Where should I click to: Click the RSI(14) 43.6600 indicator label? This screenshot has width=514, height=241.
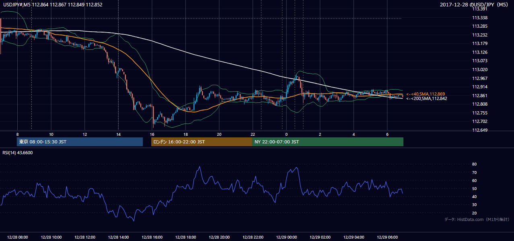tap(18, 153)
